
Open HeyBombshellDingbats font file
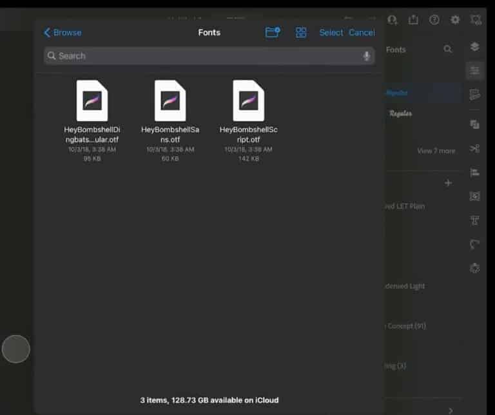tap(92, 101)
